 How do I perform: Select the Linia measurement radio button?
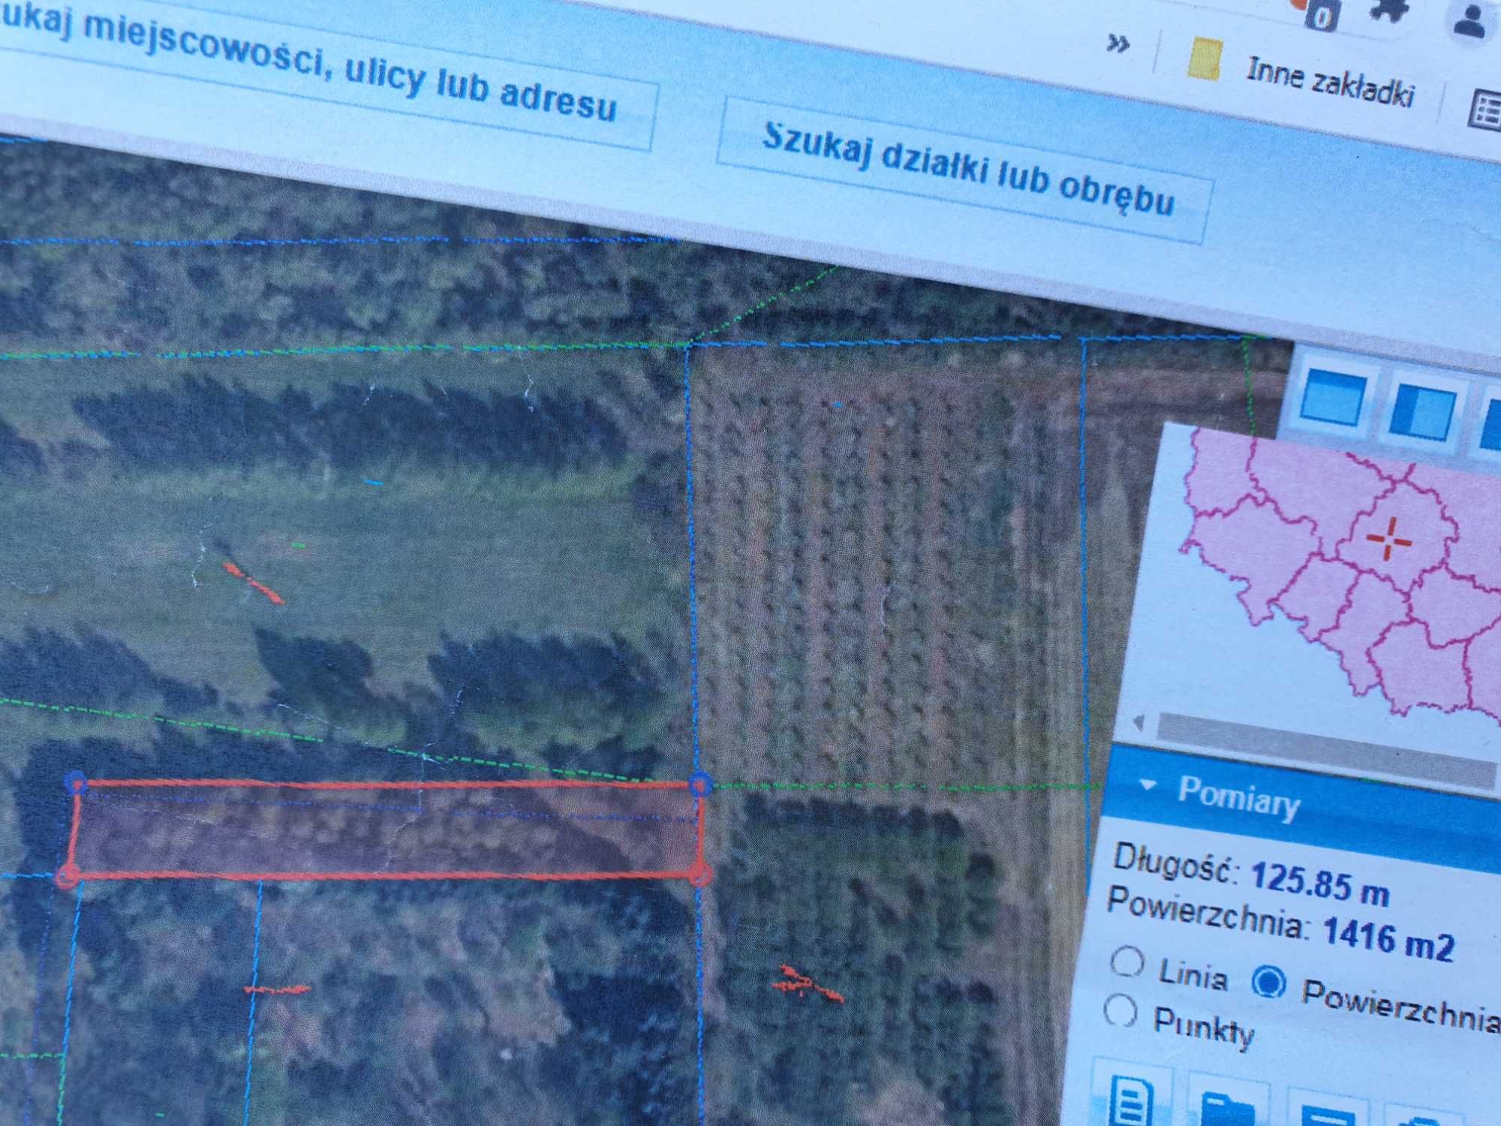coord(1127,962)
